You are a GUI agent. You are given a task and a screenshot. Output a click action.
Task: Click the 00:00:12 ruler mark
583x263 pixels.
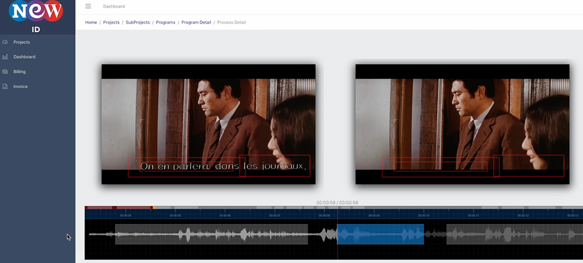point(523,215)
